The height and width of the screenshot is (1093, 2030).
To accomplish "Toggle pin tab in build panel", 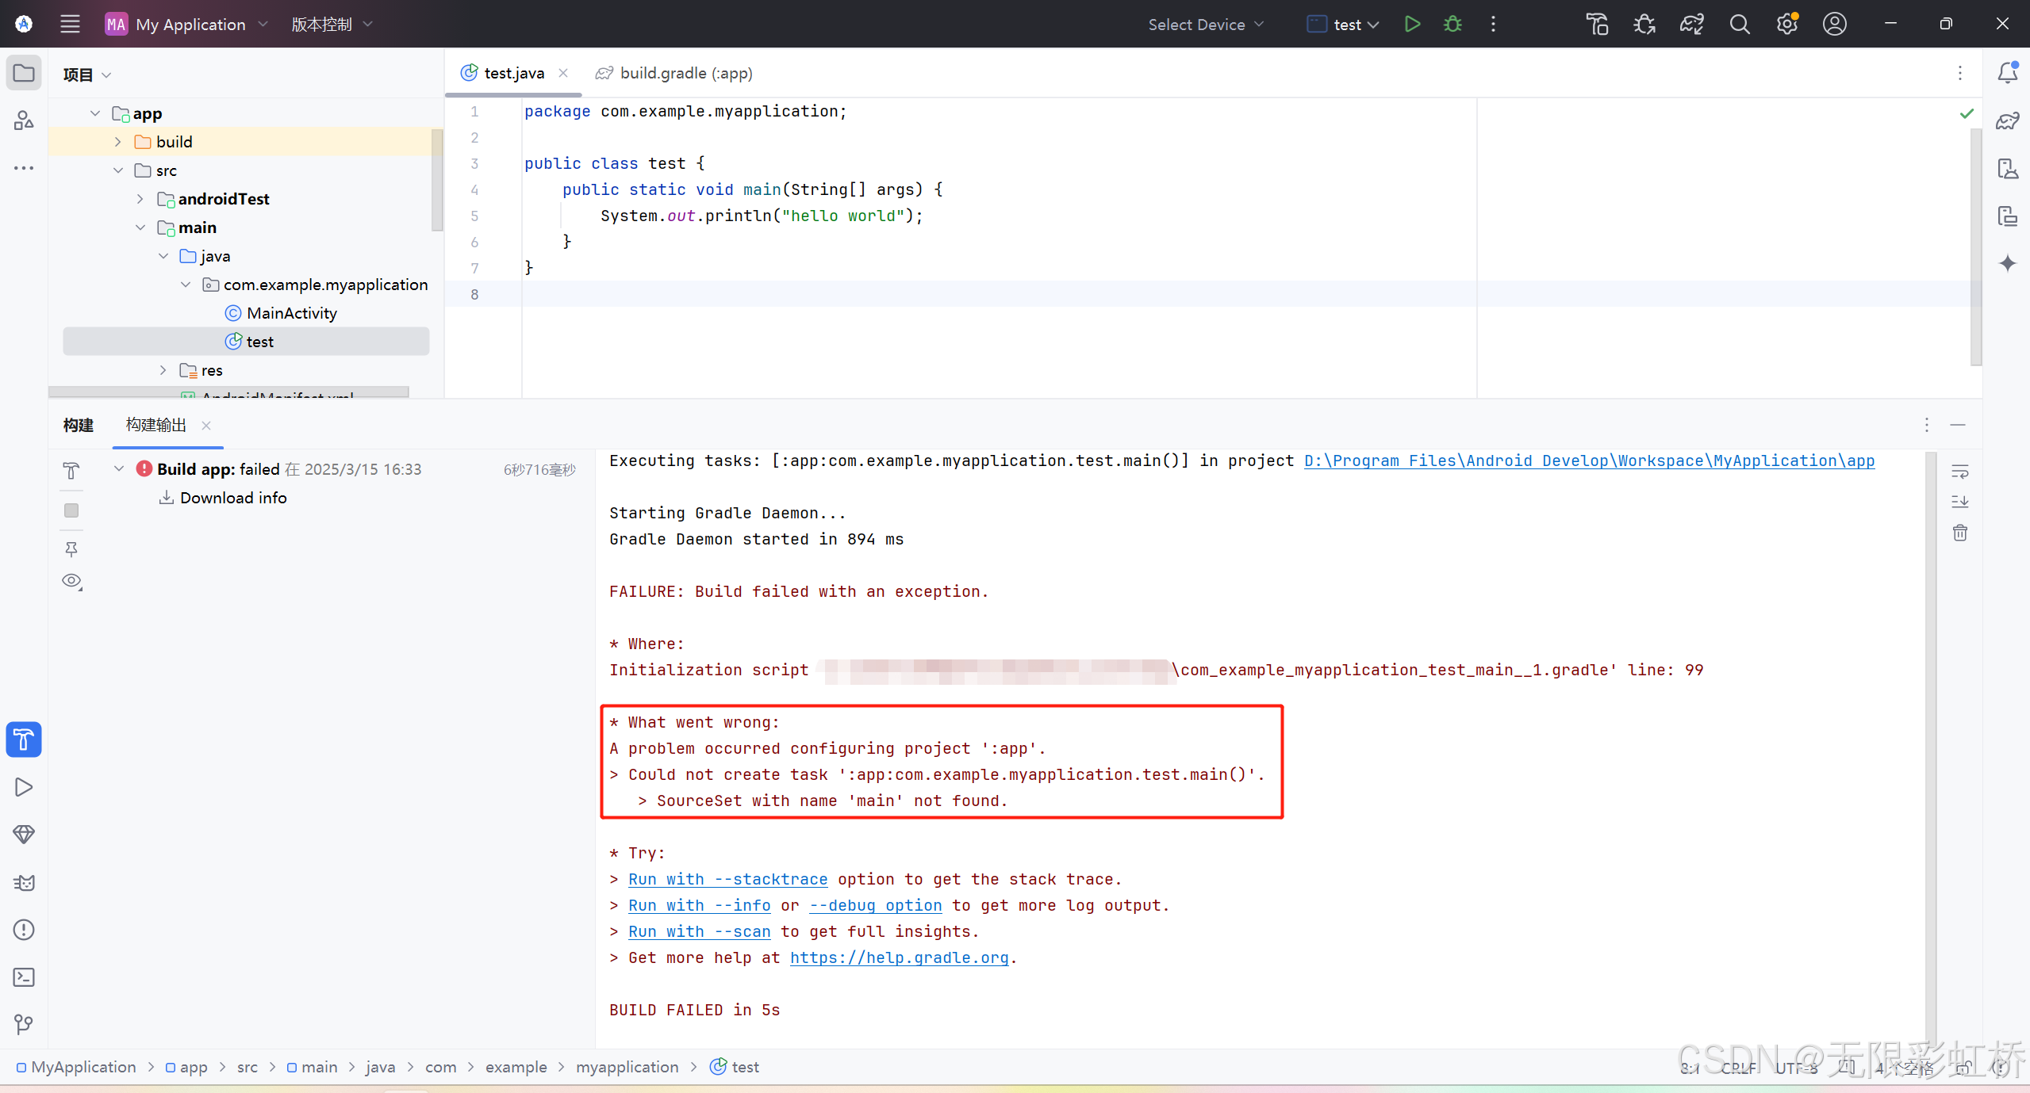I will pos(71,548).
